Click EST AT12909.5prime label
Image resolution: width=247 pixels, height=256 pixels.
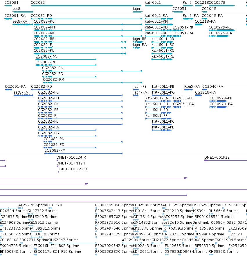(x=137, y=240)
